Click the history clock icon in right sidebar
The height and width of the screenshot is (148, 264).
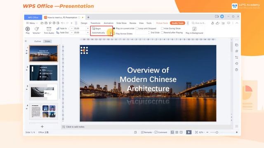pyautogui.click(x=236, y=63)
